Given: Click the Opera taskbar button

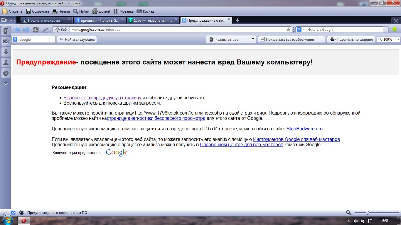Looking at the screenshot, I should click(x=24, y=221).
